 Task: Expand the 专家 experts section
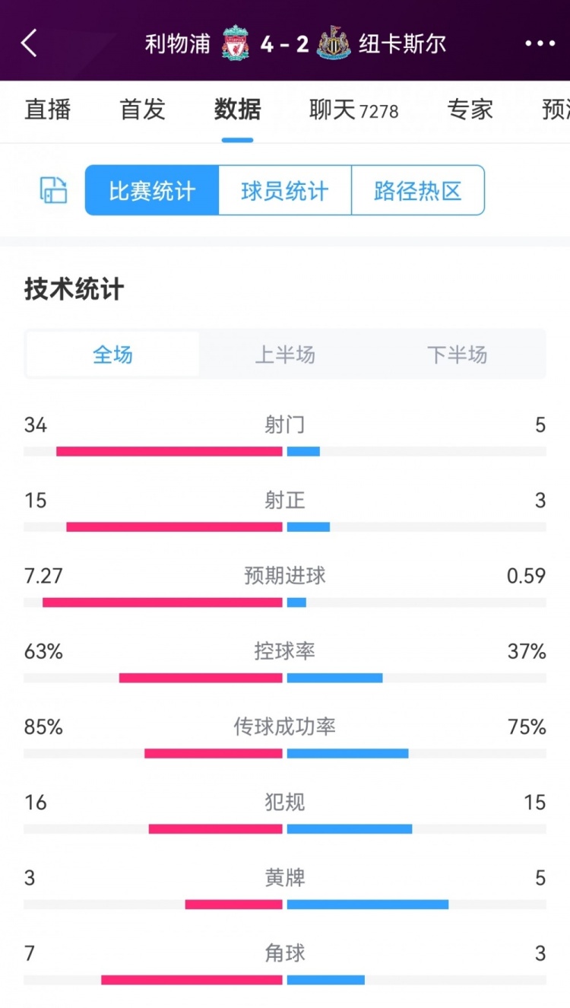point(473,110)
